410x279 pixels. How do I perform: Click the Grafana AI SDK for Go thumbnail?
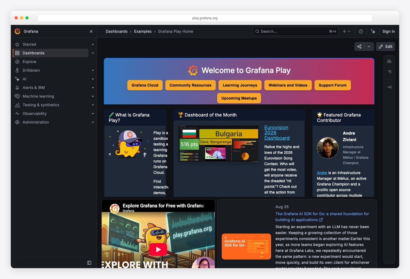point(246,246)
